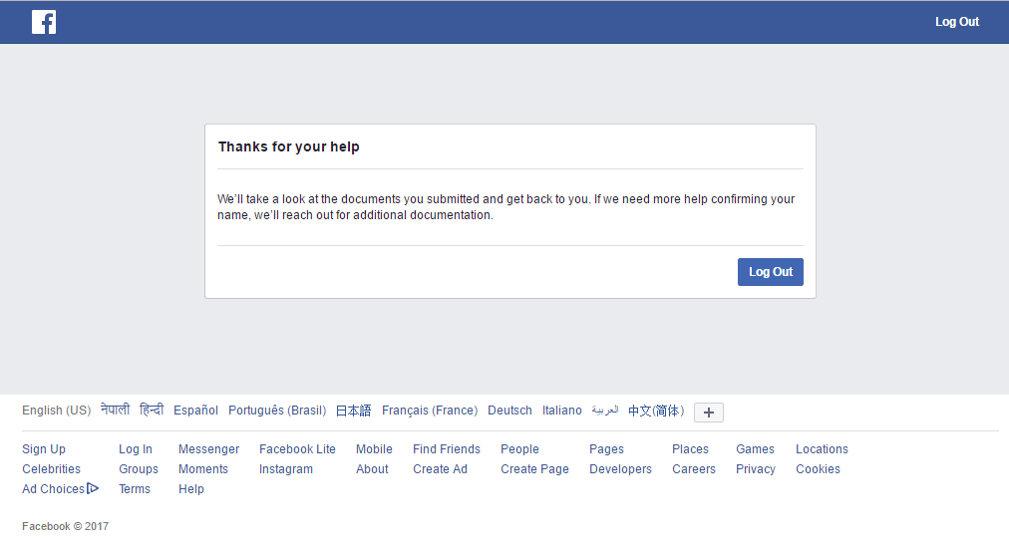Open the Mobile footer link
Screen dimensions: 1009x553
[374, 449]
